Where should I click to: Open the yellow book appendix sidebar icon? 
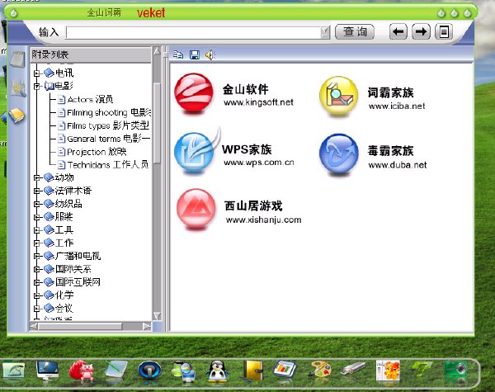[16, 116]
